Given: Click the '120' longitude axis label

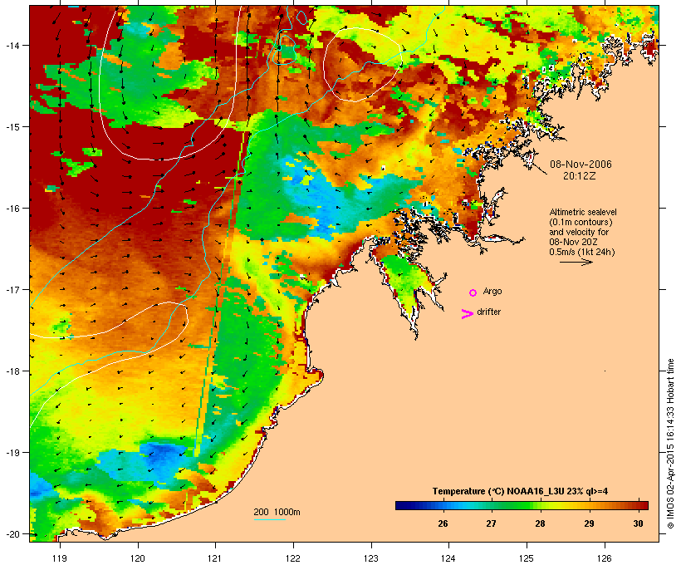Looking at the screenshot, I should (138, 558).
